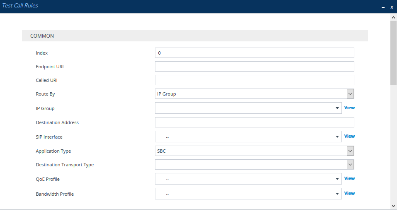
Task: Click the View link beside IP Group
Action: point(349,108)
